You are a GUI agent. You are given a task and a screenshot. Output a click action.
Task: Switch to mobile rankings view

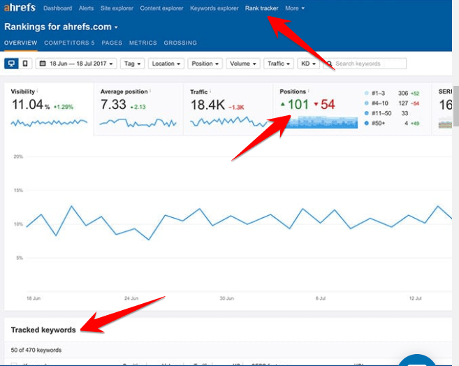[25, 64]
